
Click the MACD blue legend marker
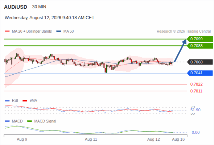(7, 121)
